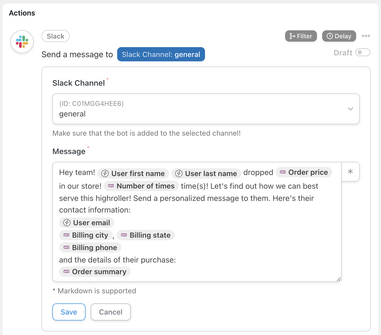Select the User last name token
381x335 pixels.
[x=206, y=173]
